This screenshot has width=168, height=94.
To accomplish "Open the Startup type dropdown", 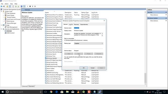I will click(88, 43).
